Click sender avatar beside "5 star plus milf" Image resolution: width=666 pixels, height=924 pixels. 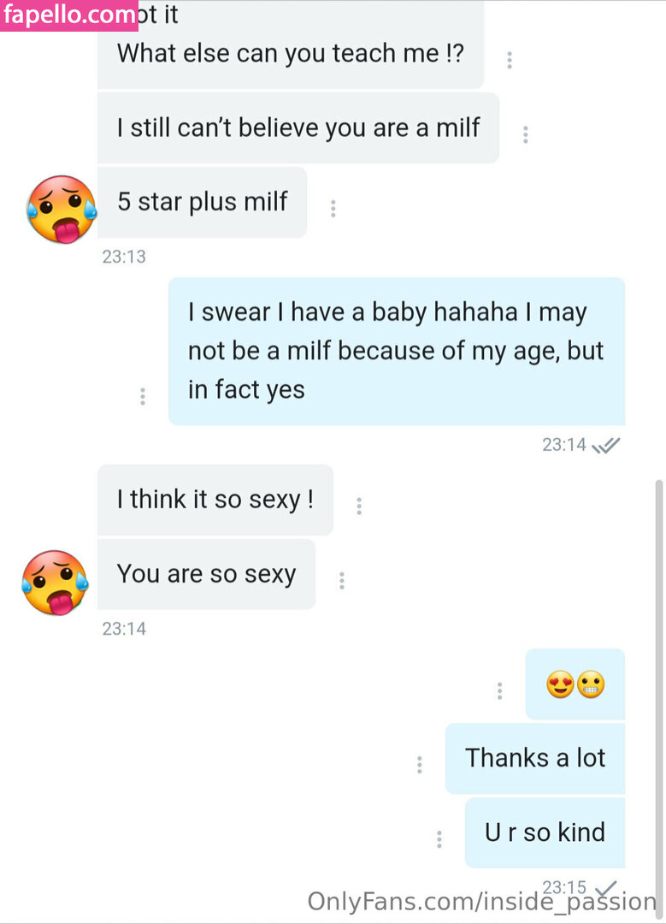click(61, 209)
